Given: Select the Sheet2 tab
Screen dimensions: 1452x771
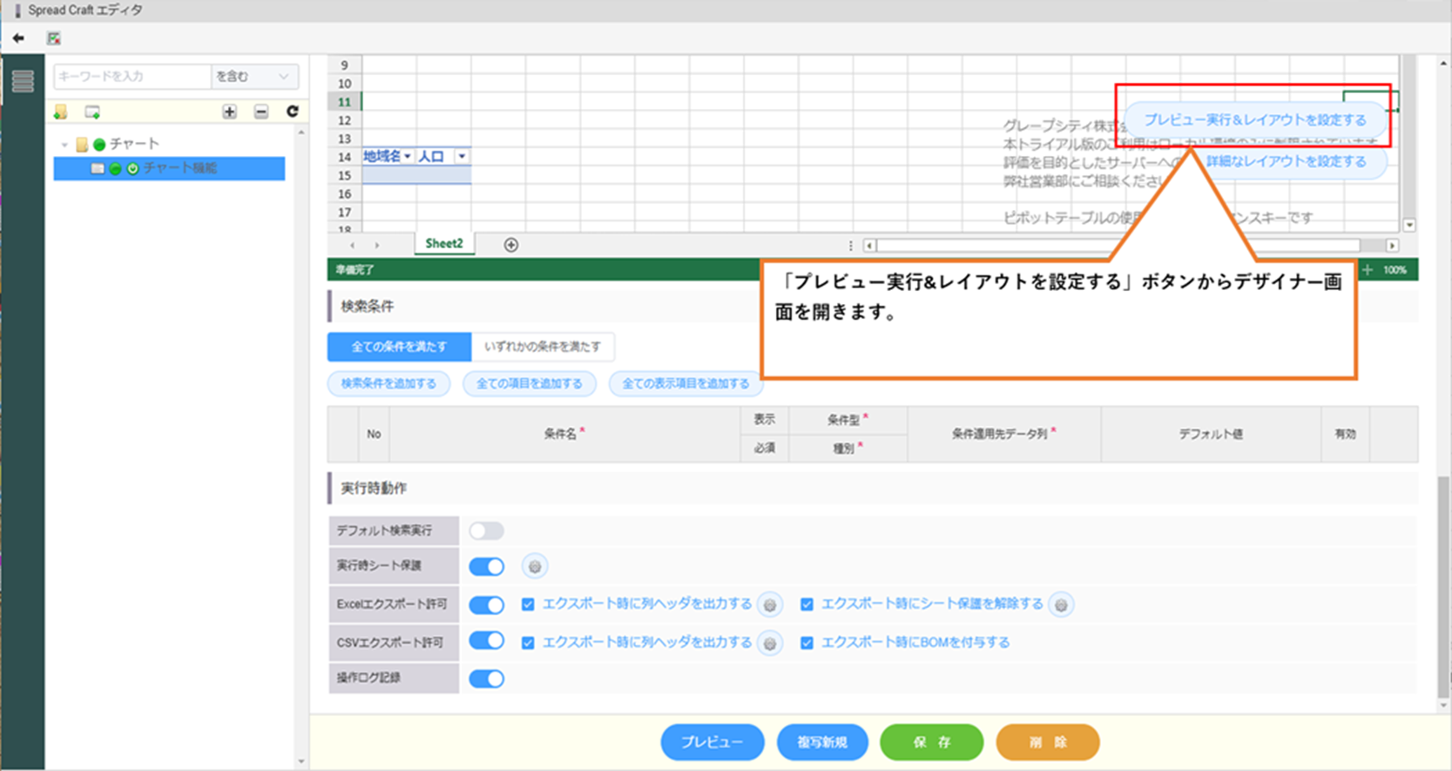Looking at the screenshot, I should [x=444, y=244].
